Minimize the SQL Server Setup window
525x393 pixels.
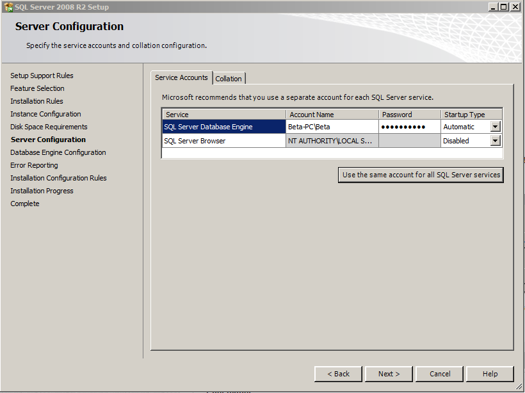(493, 6)
